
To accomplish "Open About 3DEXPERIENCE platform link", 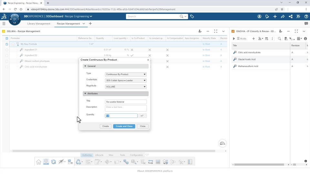I will 155,171.
